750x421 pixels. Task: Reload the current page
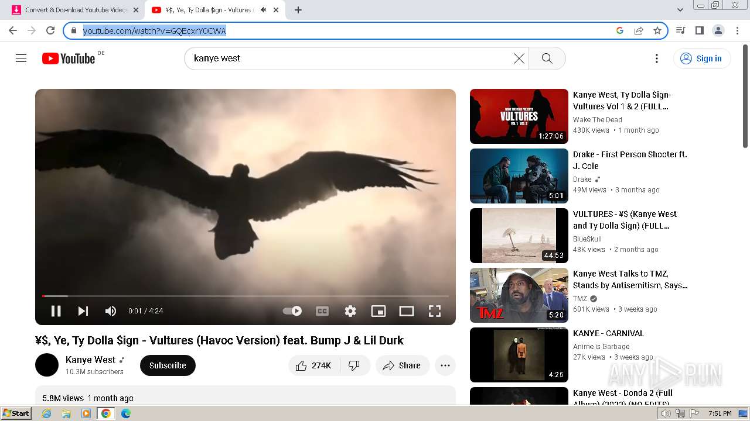pos(50,30)
